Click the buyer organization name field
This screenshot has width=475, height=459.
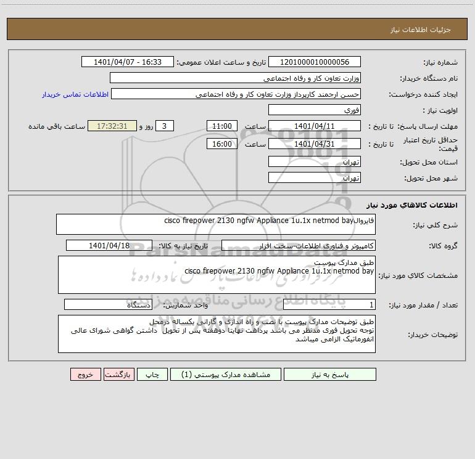point(235,78)
